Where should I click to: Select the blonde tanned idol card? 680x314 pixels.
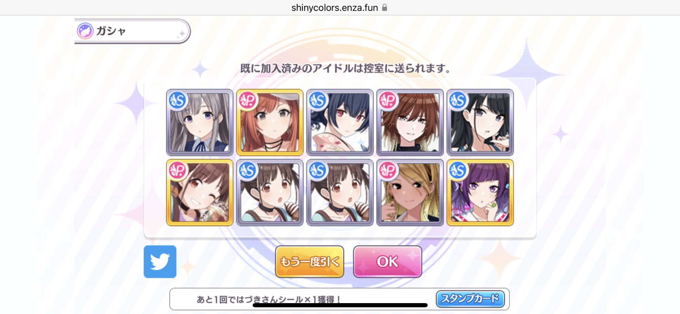pyautogui.click(x=410, y=193)
